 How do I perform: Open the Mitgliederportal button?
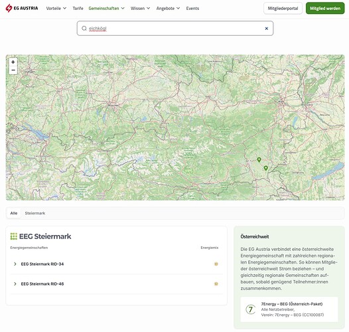pos(283,8)
